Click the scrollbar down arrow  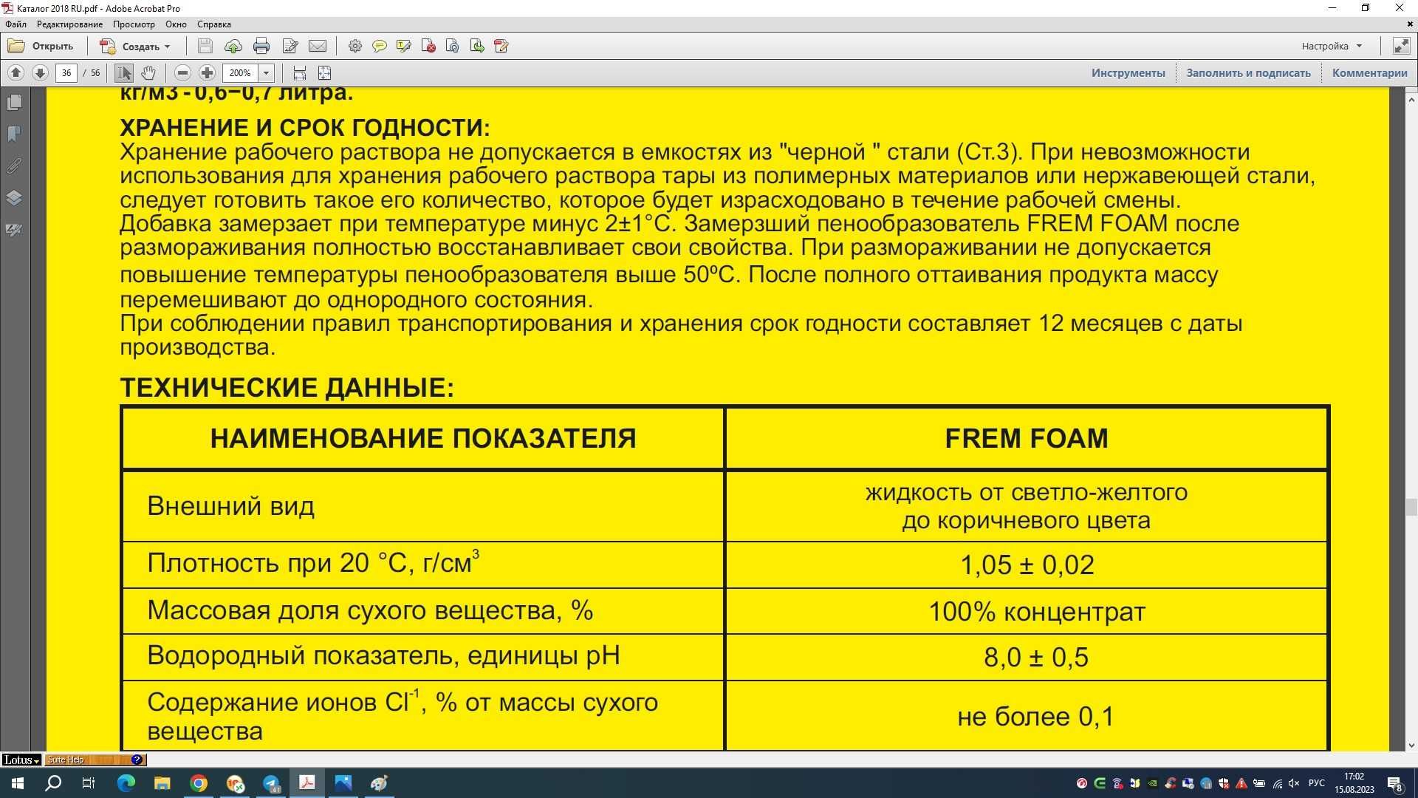[x=1411, y=746]
